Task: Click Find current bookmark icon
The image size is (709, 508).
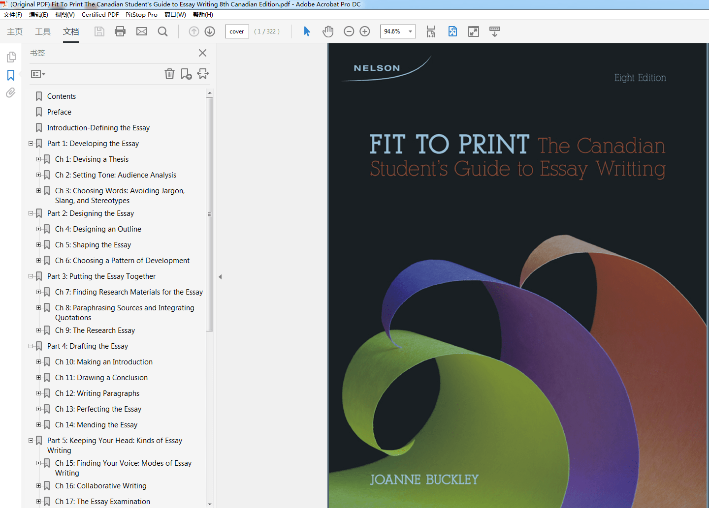Action: pos(203,74)
